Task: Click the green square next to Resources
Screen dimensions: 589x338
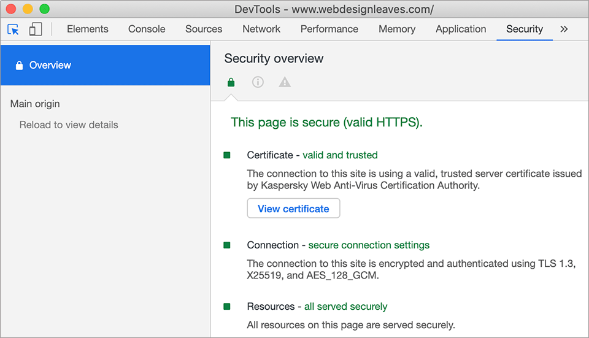Action: [227, 307]
